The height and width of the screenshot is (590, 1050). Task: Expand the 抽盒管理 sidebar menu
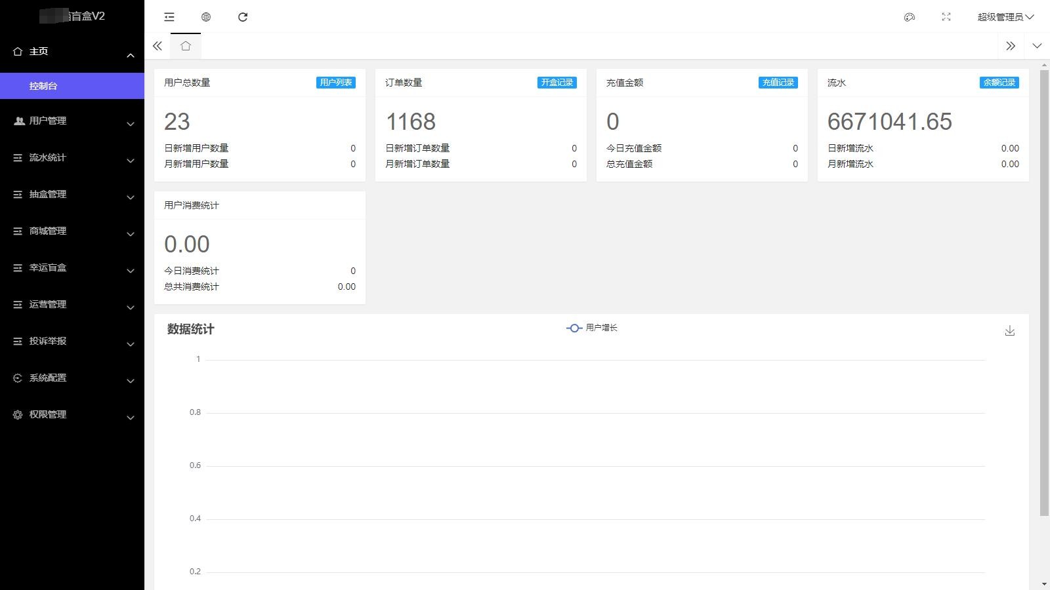coord(72,195)
